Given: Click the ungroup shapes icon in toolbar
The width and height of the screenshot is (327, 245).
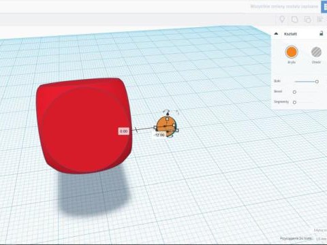Looking at the screenshot, I should [307, 20].
